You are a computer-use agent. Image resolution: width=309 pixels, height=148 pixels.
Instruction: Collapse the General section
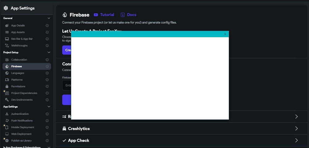[49, 18]
